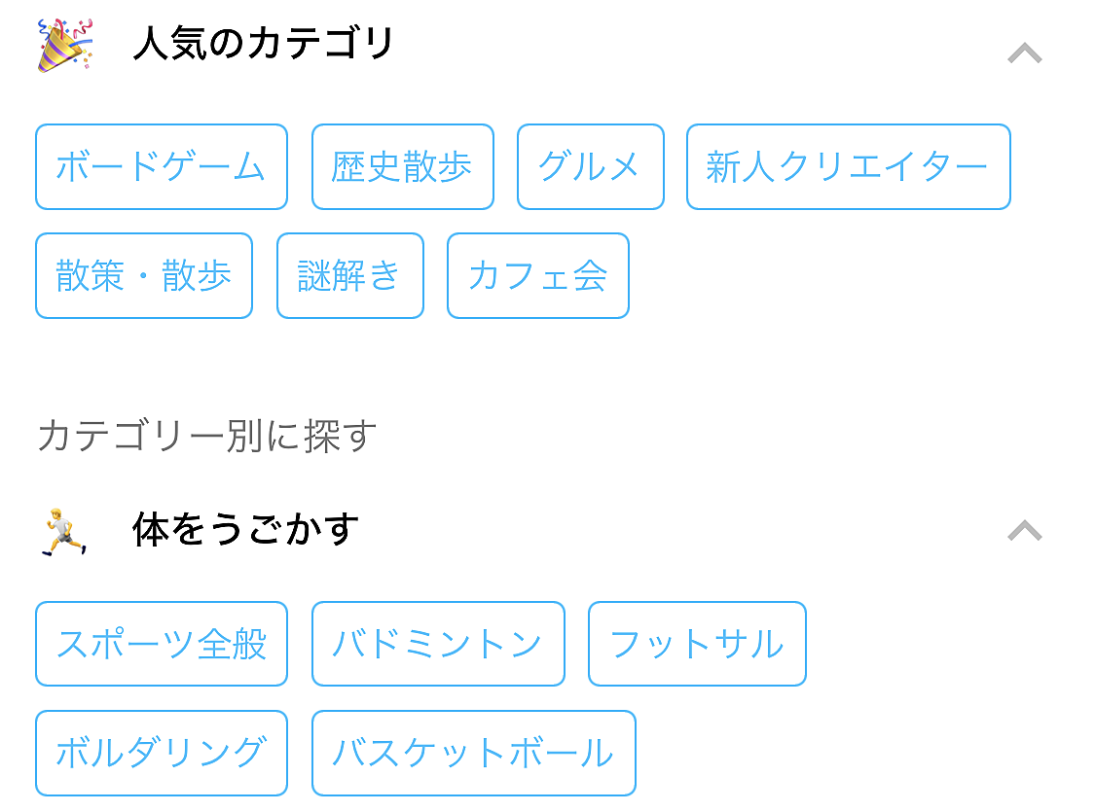Select the フットサル tag
1095x812 pixels.
click(698, 644)
